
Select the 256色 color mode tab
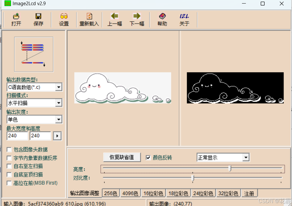tap(110, 193)
